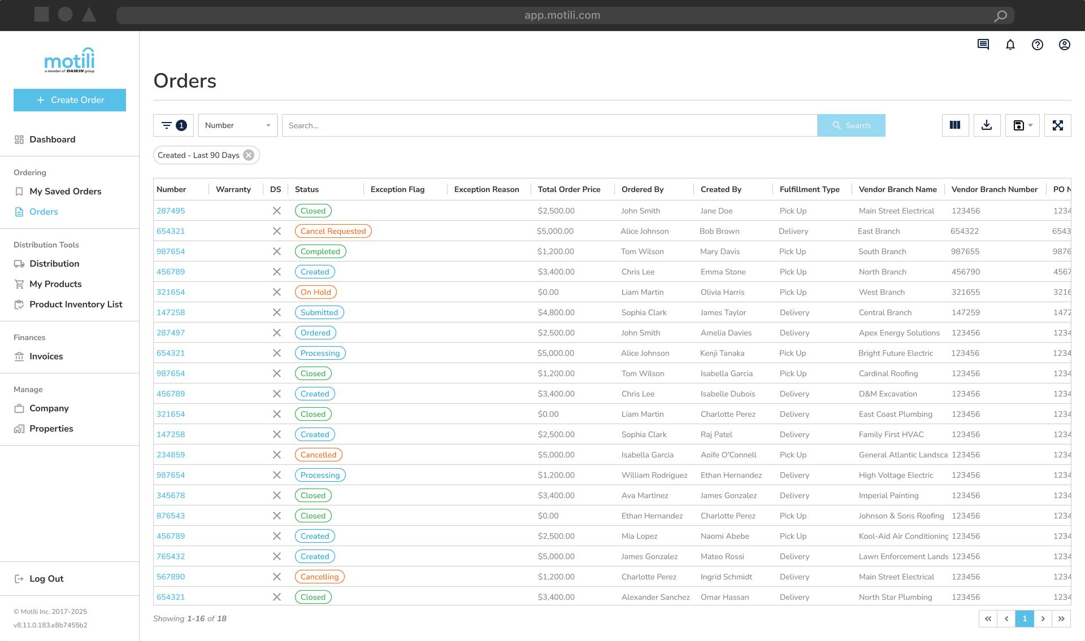The image size is (1085, 641).
Task: Click the Create Order button
Action: click(70, 100)
